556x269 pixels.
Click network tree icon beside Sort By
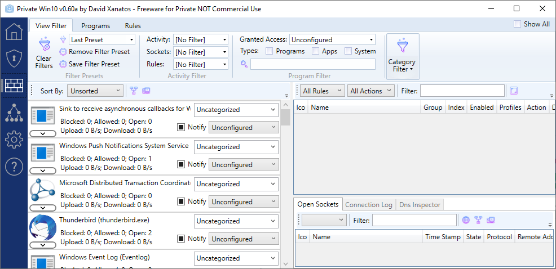[133, 91]
